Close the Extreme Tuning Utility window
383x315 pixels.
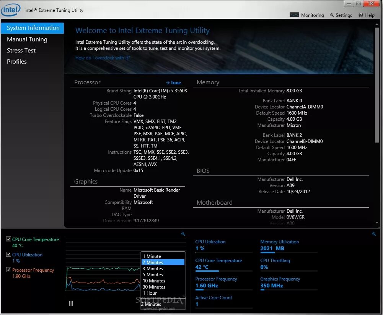(x=371, y=3)
